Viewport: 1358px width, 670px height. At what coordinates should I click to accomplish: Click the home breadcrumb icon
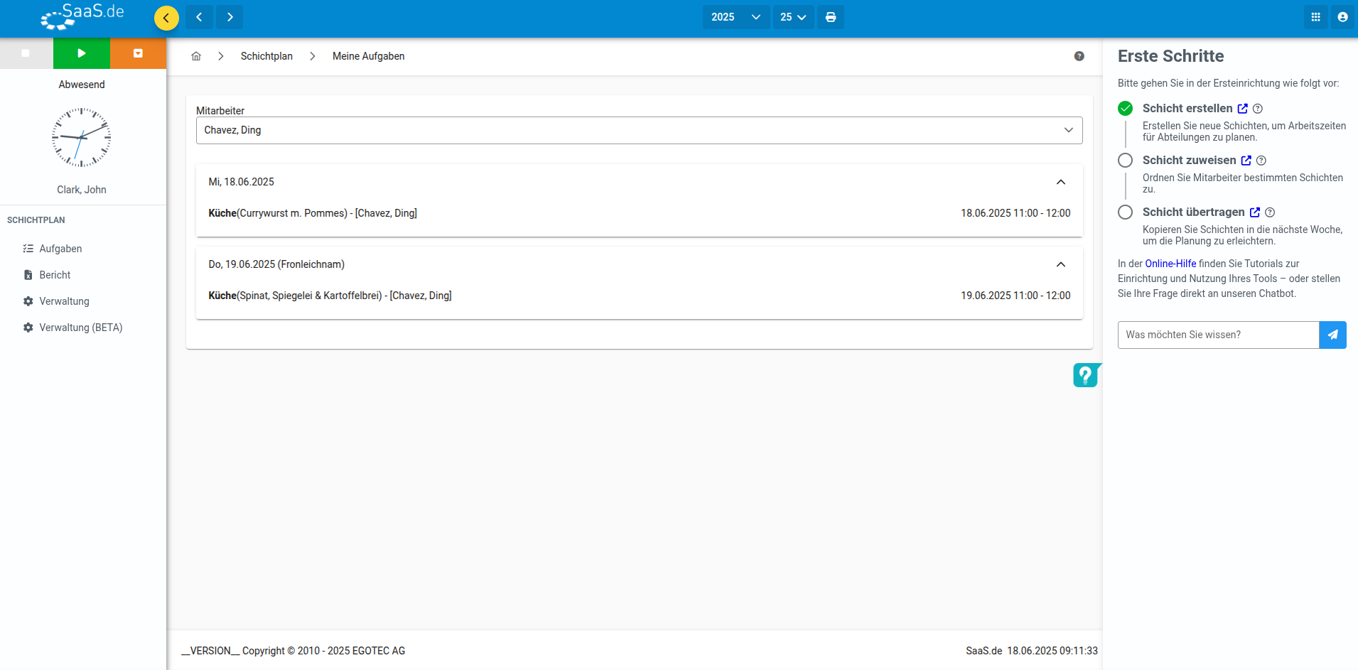(196, 56)
